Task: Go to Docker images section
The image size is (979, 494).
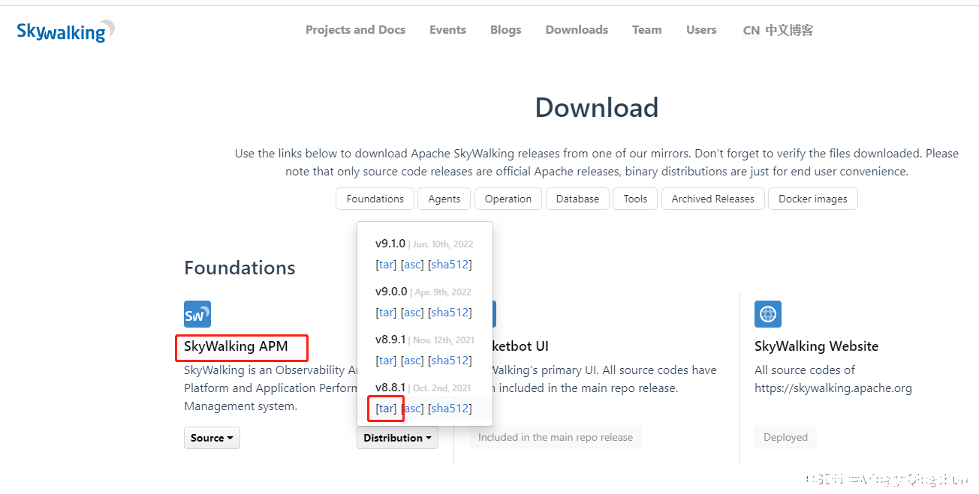Action: [x=813, y=199]
